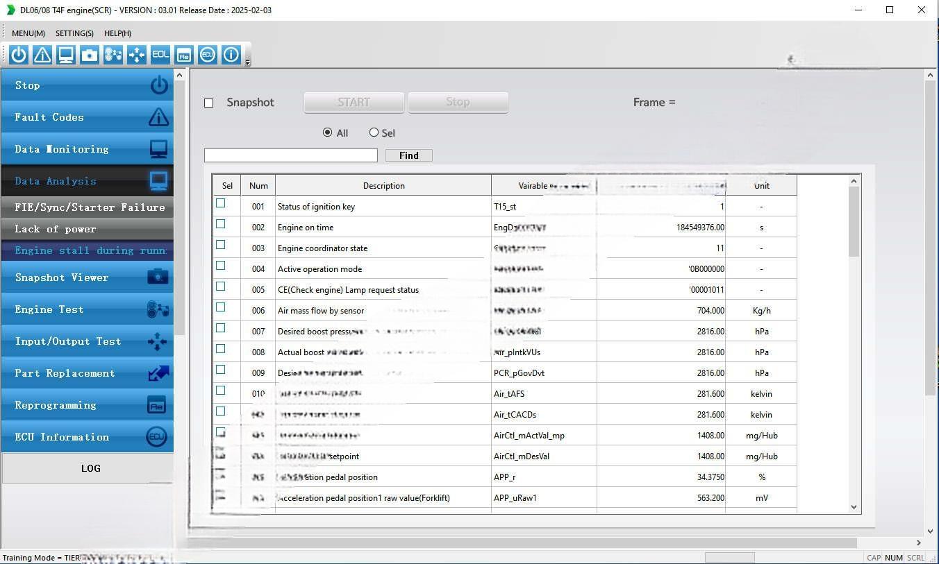
Task: Click the Find button
Action: point(408,155)
